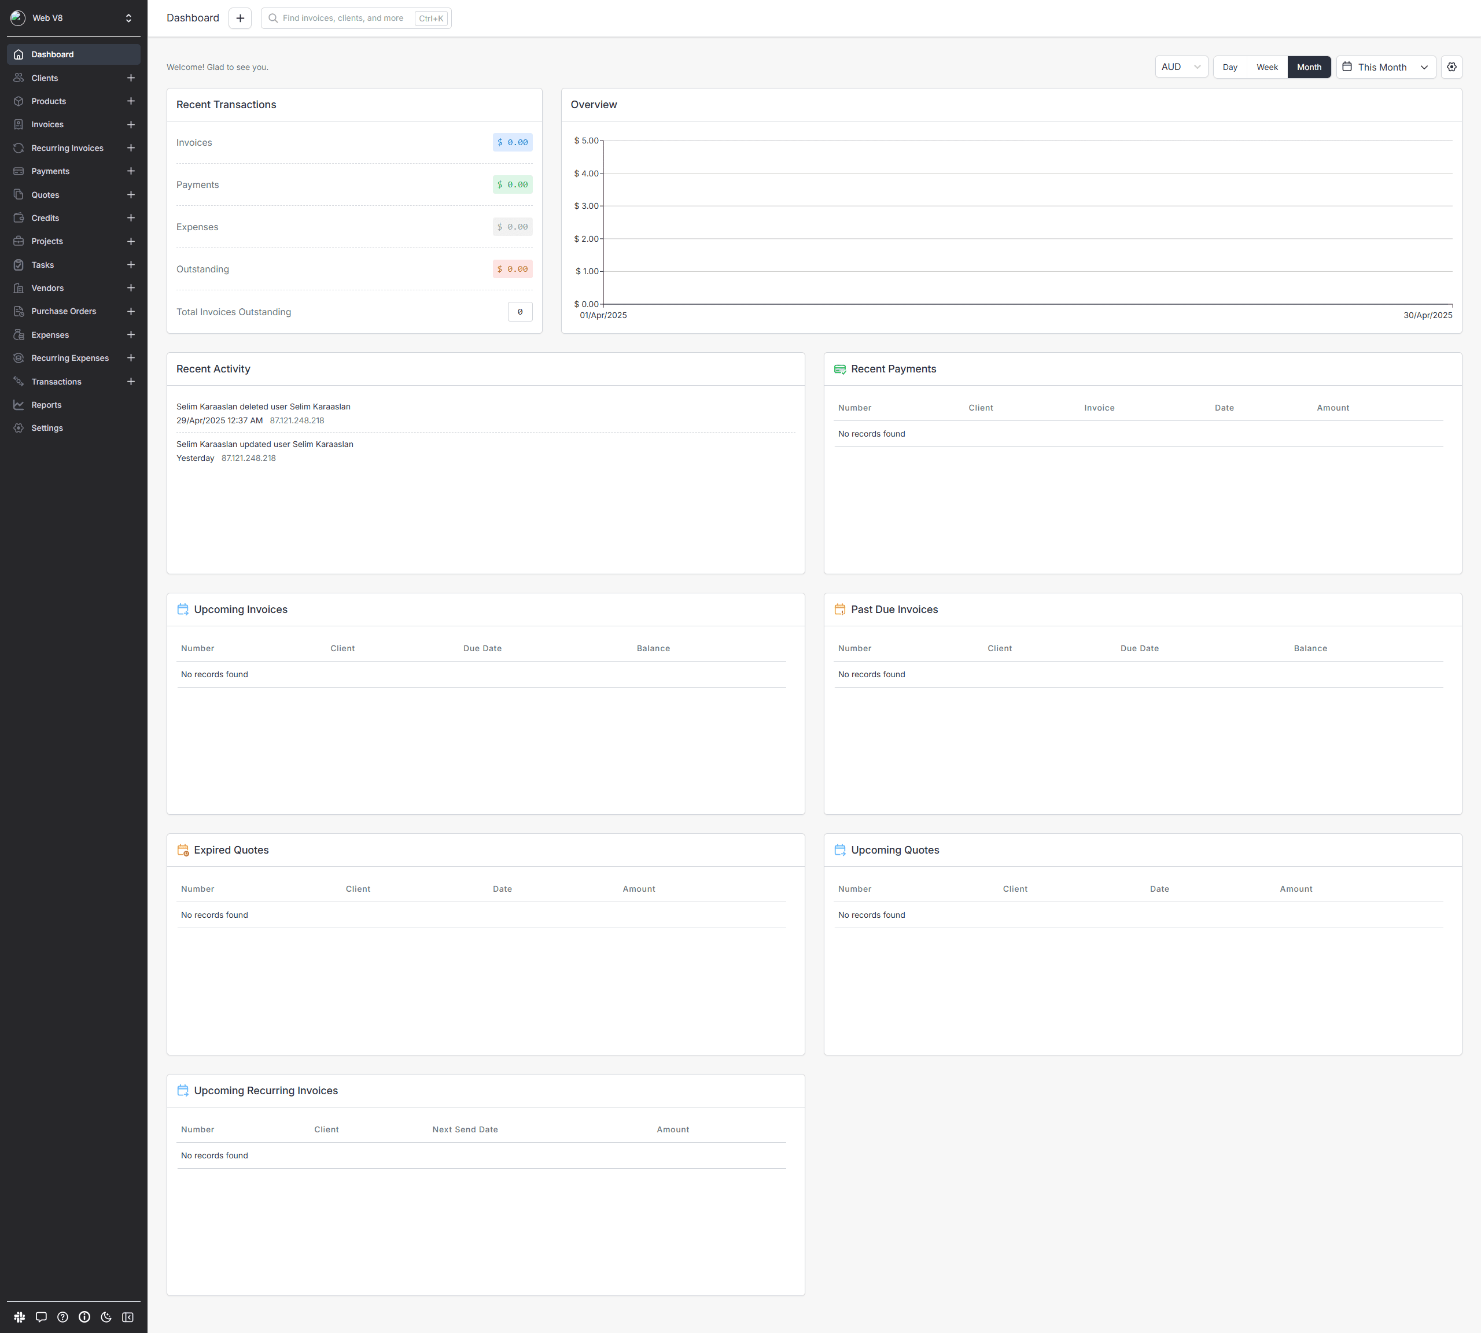The width and height of the screenshot is (1481, 1333).
Task: Add expense via Expenses plus icon
Action: 130,335
